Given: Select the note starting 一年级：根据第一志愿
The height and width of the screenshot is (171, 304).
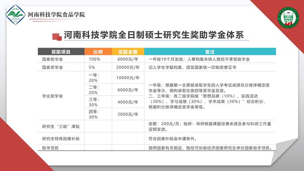Looking at the screenshot, I should [x=209, y=88].
